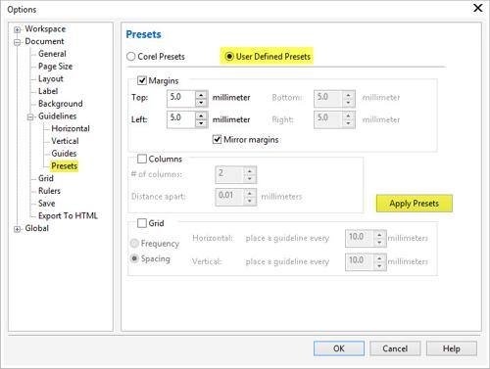The width and height of the screenshot is (490, 369).
Task: Click the Horizontal guideline spacing field
Action: tap(360, 238)
